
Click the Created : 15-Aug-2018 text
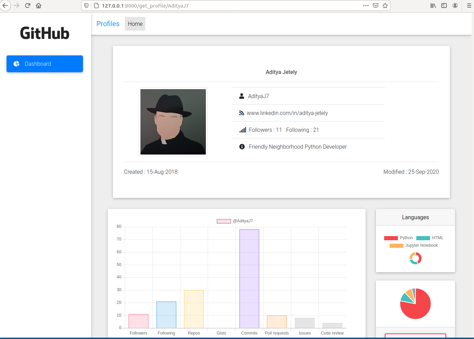click(x=151, y=172)
